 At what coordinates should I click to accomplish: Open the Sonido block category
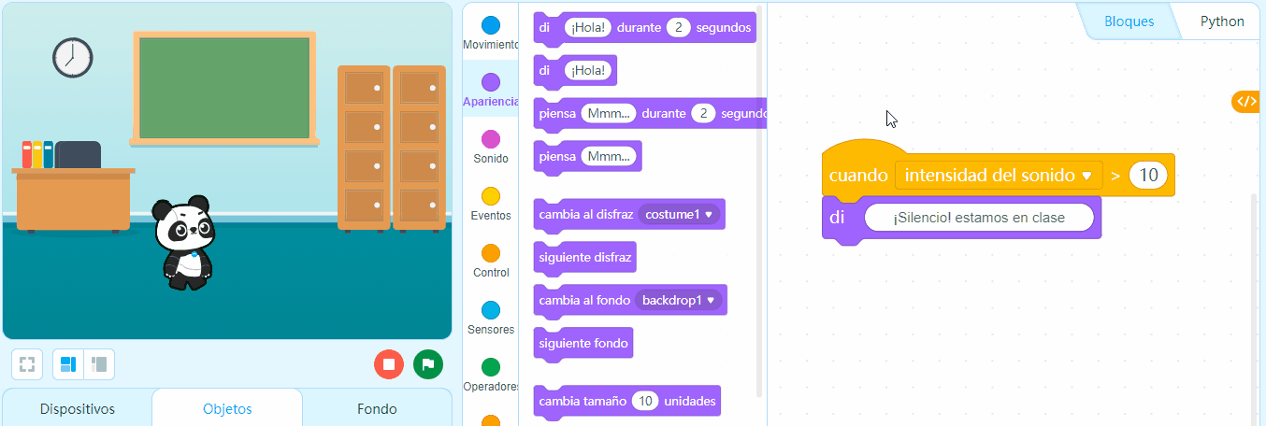pyautogui.click(x=490, y=147)
